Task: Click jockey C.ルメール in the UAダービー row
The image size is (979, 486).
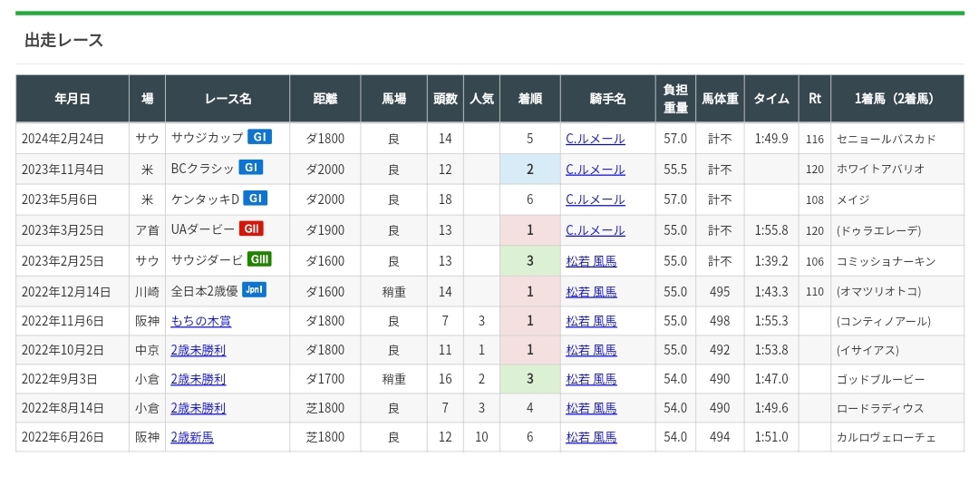Action: pos(595,230)
